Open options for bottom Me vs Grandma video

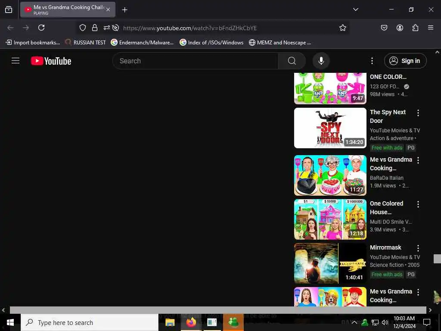(418, 292)
